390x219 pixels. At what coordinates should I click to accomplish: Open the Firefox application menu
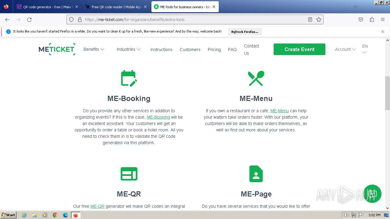tap(383, 19)
